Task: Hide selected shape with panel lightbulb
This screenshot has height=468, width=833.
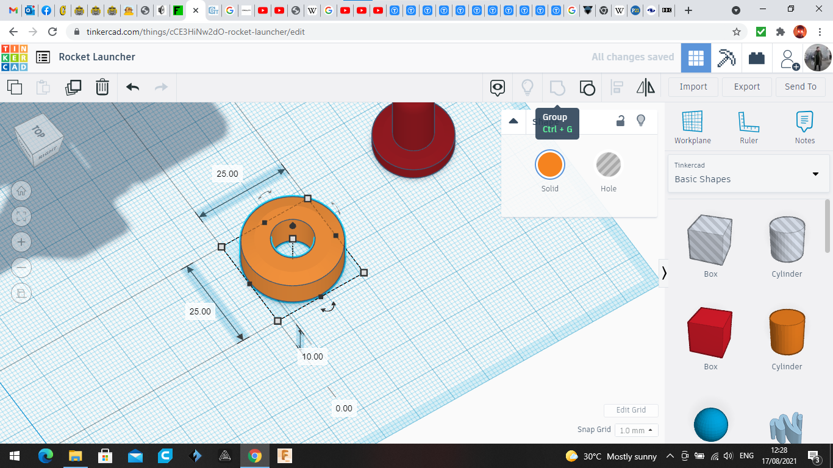Action: (641, 121)
